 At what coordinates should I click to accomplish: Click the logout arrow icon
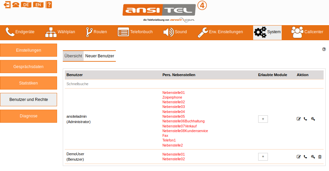click(x=7, y=5)
